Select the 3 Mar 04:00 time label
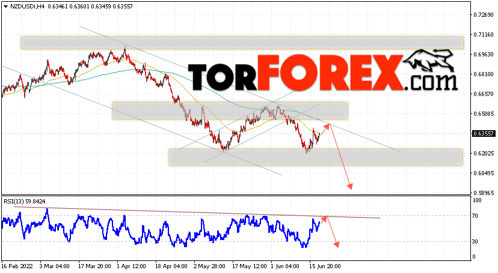The height and width of the screenshot is (273, 498). pos(55,266)
